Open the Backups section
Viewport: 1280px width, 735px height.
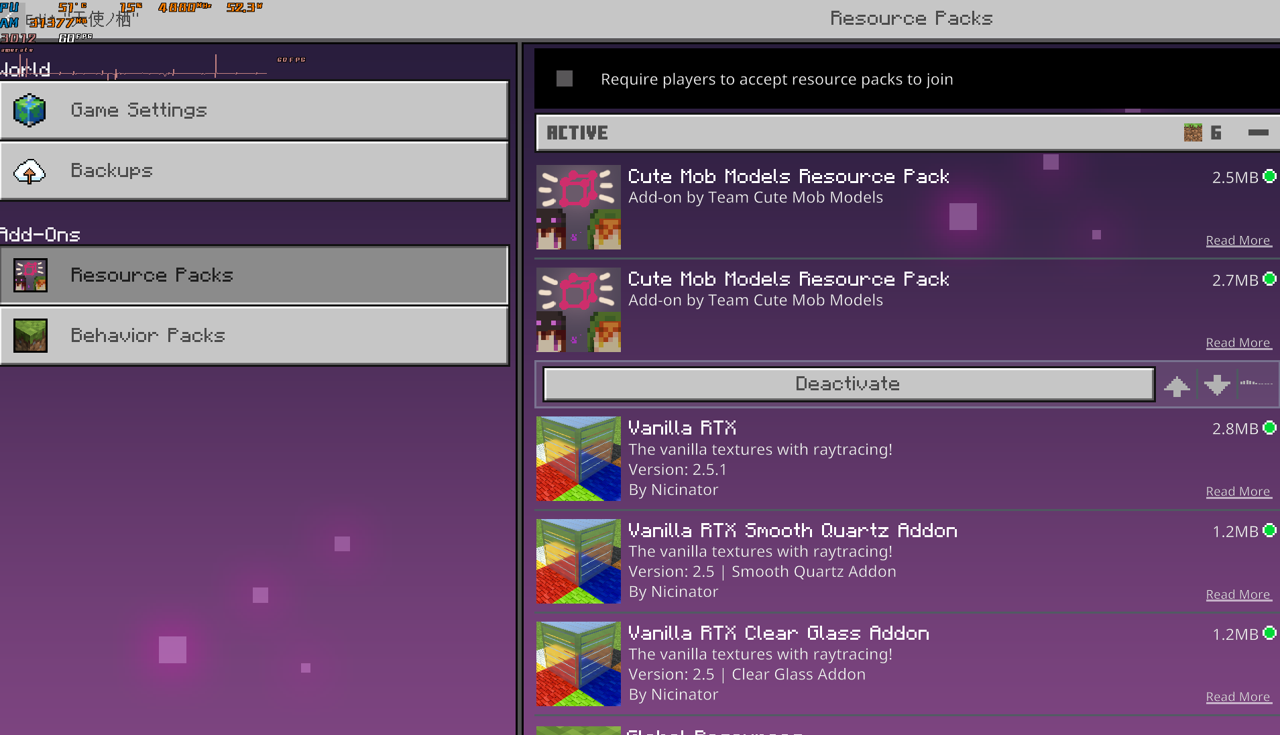pos(254,171)
